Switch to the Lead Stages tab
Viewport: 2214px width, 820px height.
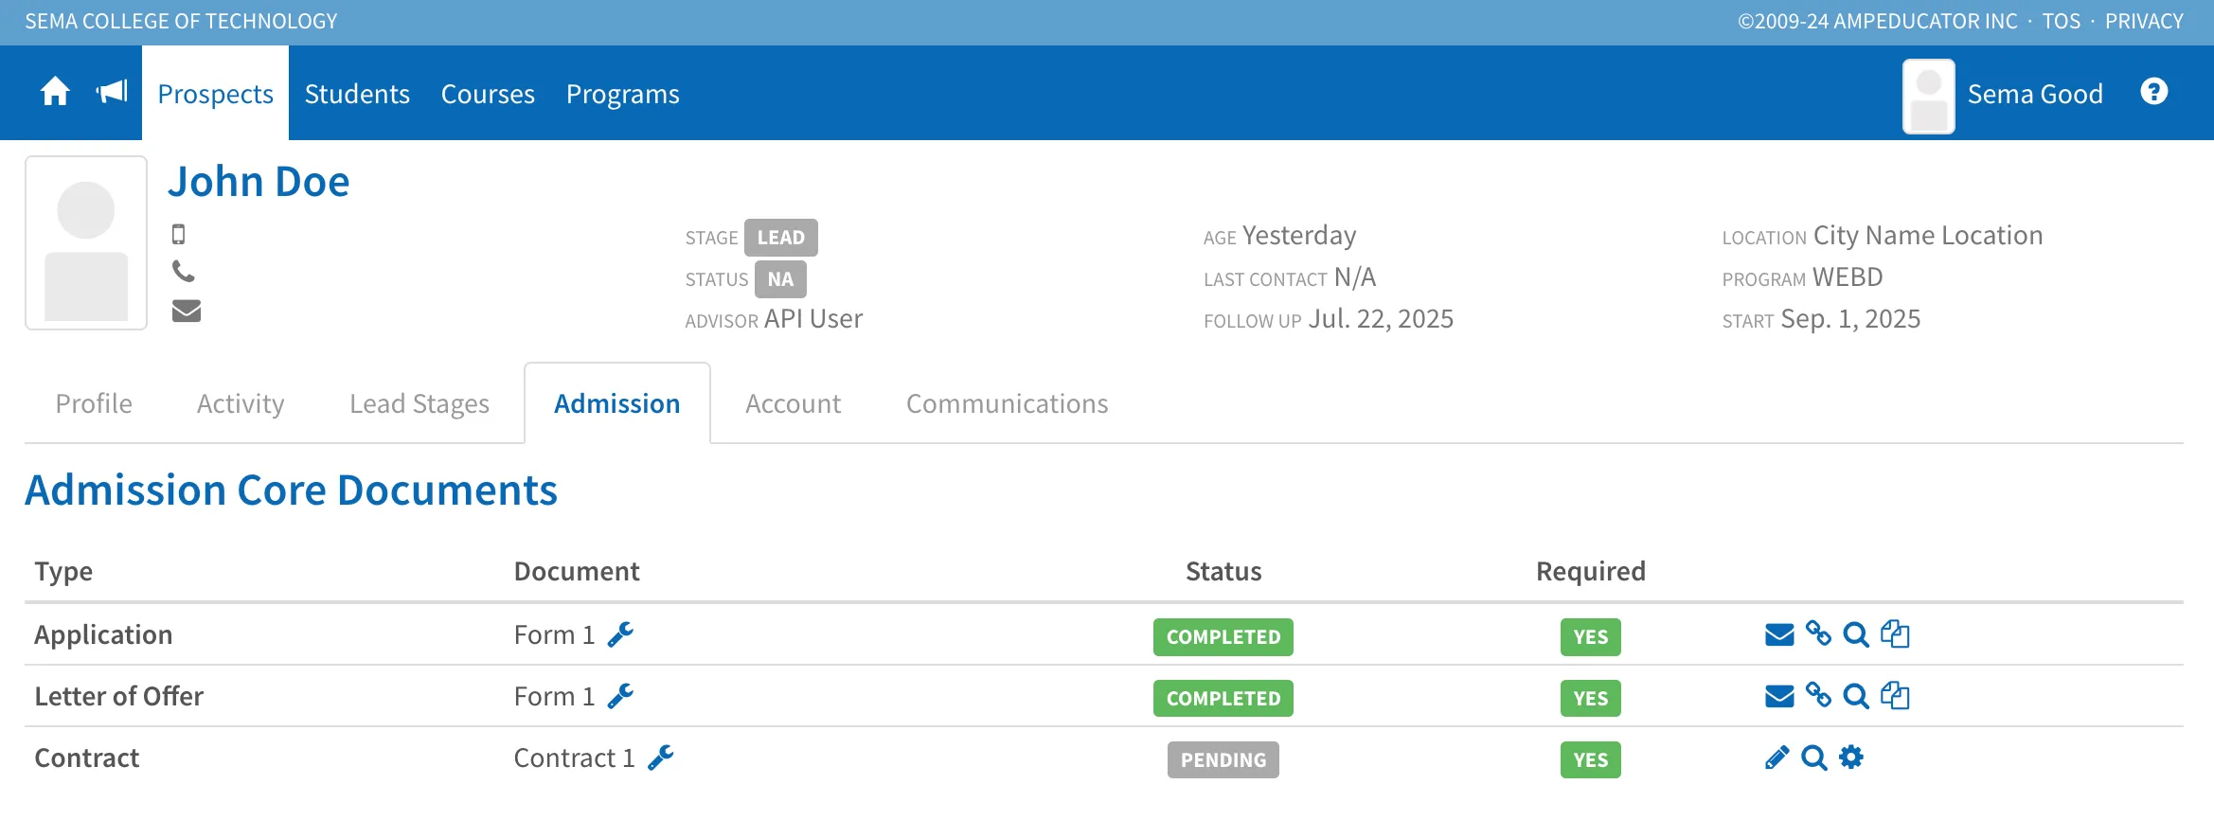tap(420, 403)
